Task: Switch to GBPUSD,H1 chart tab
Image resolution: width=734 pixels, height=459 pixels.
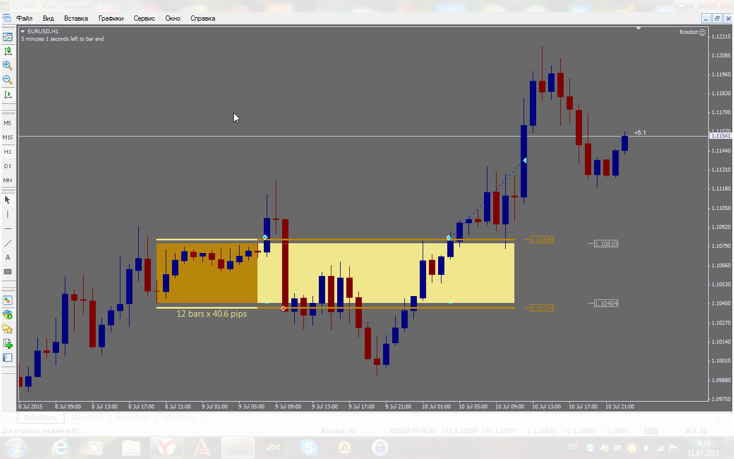Action: 87,418
